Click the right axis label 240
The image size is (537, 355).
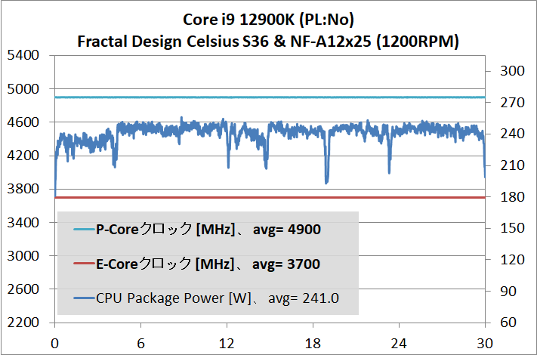(512, 134)
